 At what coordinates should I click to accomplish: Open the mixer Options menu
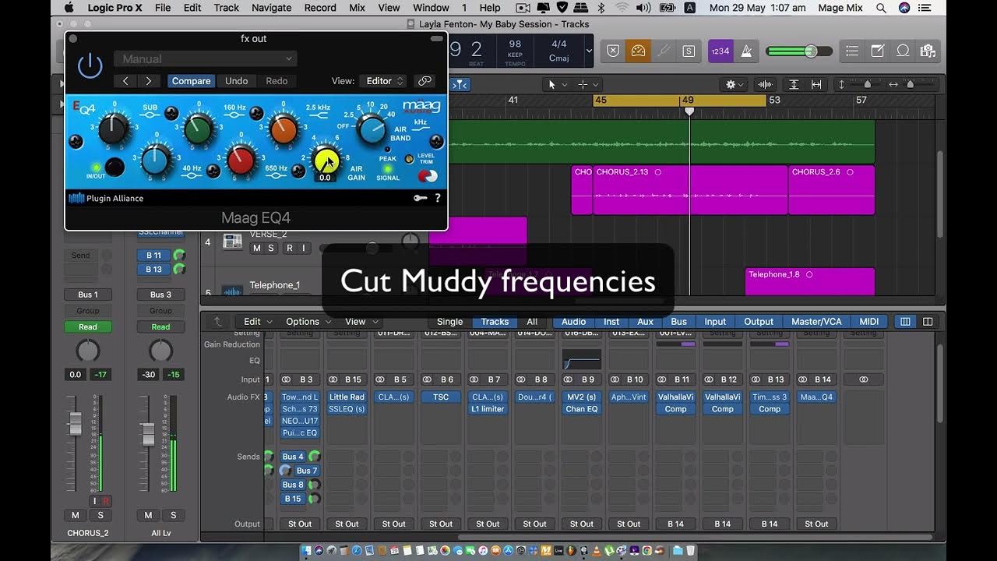click(308, 321)
